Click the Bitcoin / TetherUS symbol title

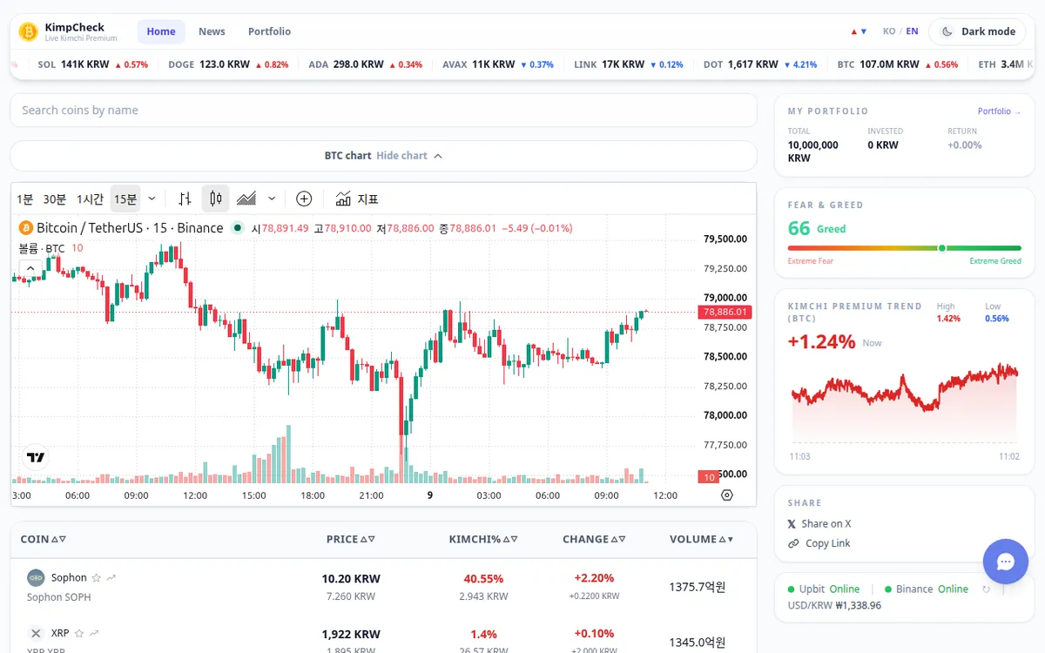coord(130,228)
